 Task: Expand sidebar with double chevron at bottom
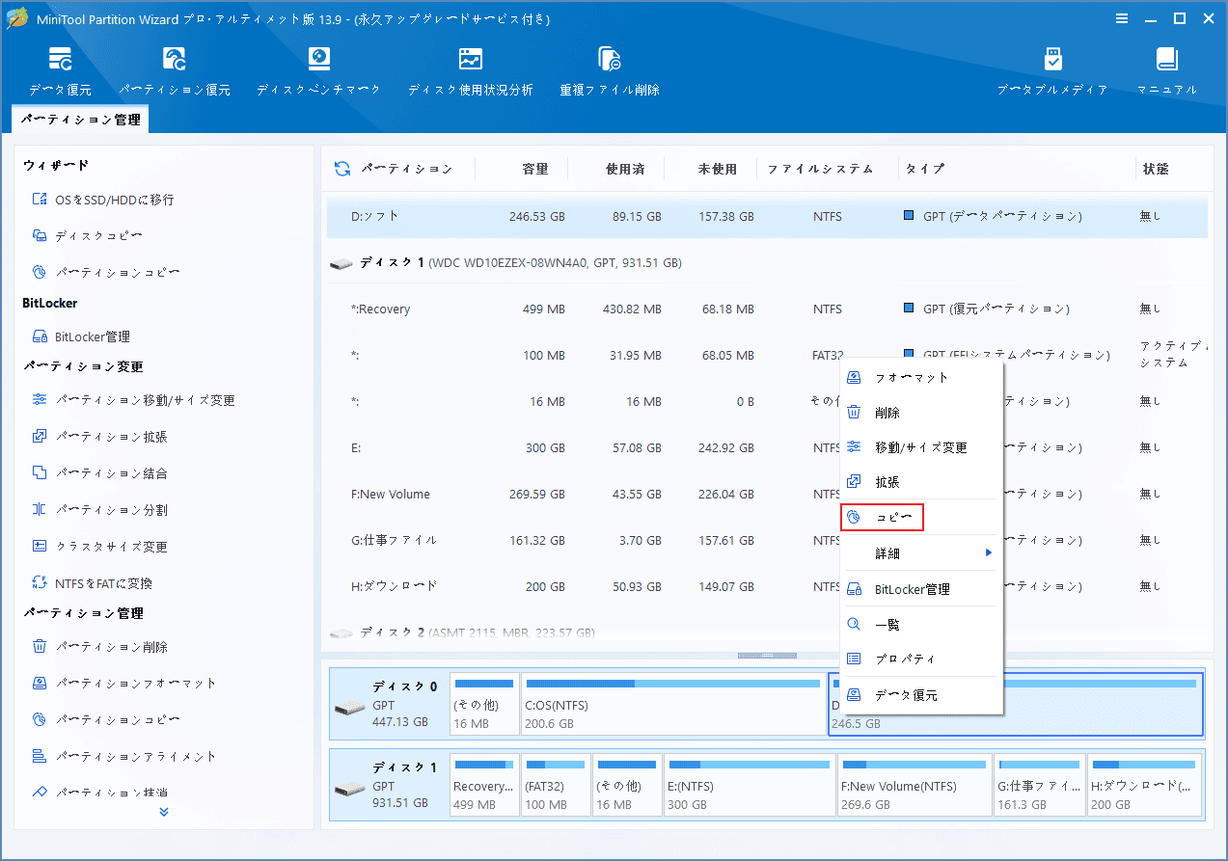[x=164, y=812]
